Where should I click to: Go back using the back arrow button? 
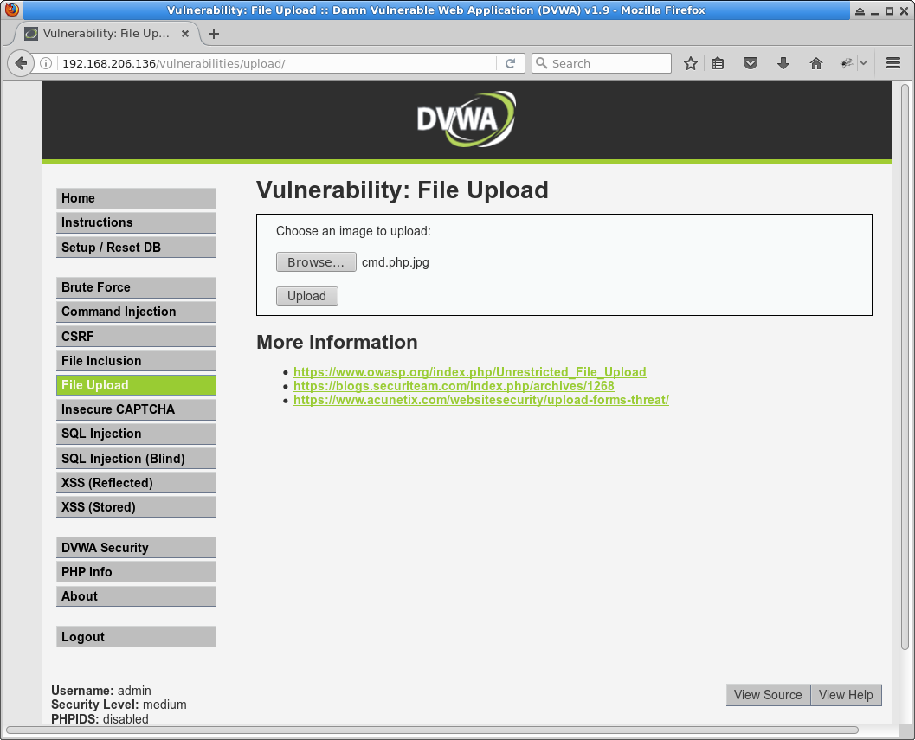pyautogui.click(x=21, y=63)
